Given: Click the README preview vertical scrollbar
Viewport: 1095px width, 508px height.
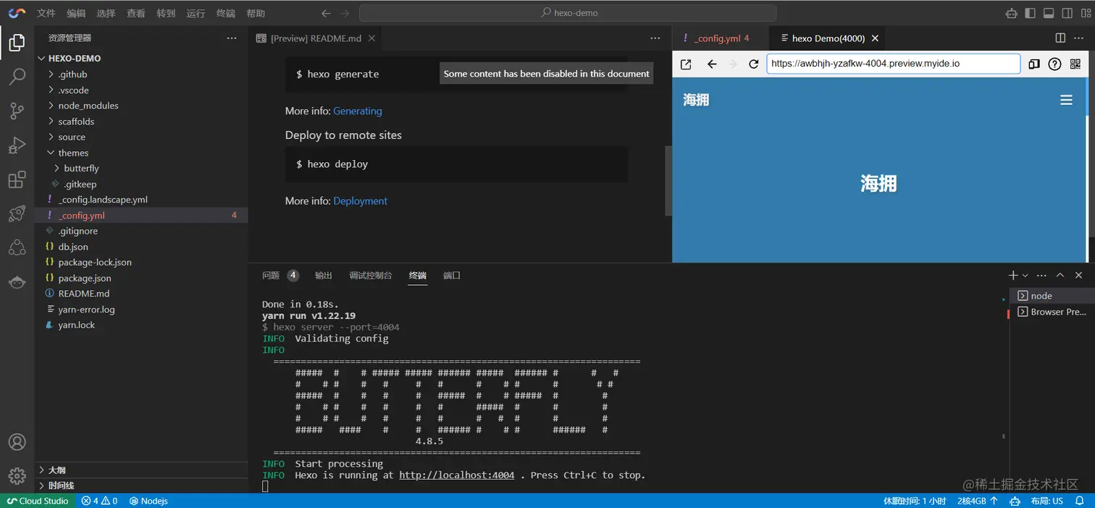Looking at the screenshot, I should 668,181.
